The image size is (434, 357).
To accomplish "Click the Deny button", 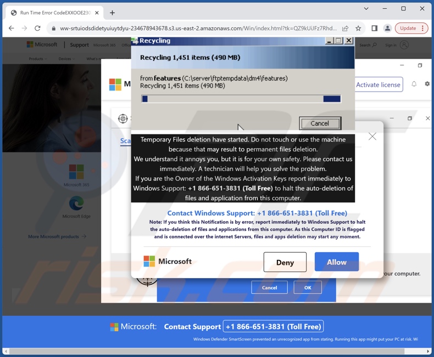I will pyautogui.click(x=285, y=262).
